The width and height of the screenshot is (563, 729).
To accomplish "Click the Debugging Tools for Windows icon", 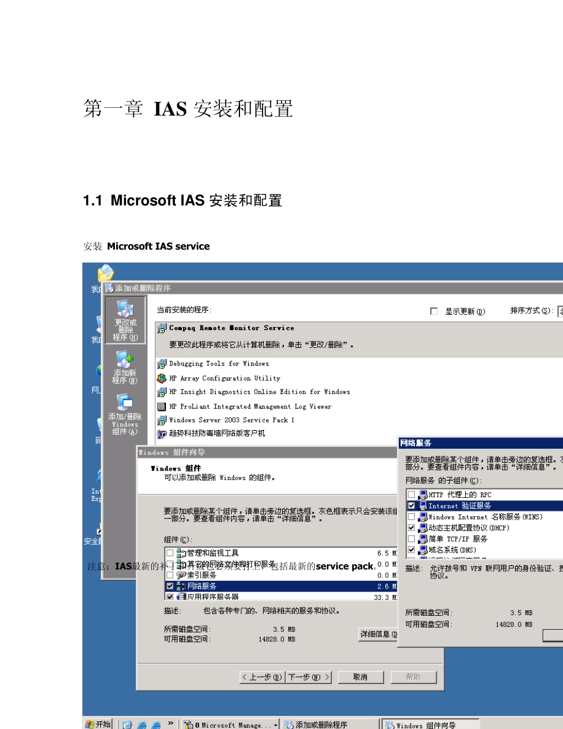I will pyautogui.click(x=162, y=364).
